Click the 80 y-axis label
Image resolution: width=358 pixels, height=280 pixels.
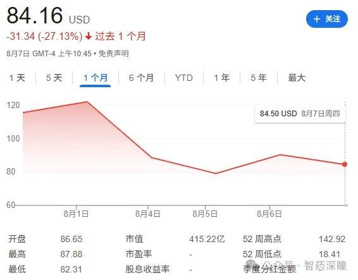(x=11, y=171)
